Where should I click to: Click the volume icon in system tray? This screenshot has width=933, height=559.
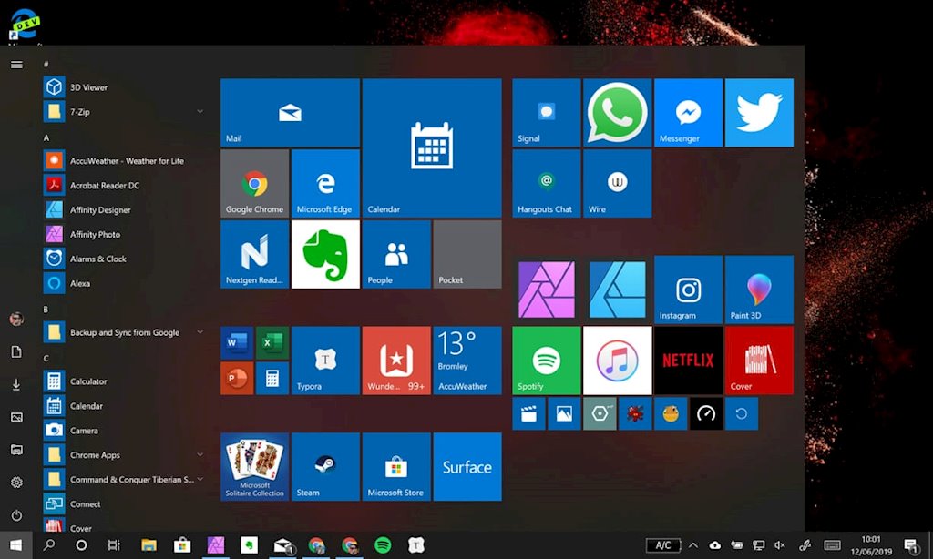(x=779, y=545)
